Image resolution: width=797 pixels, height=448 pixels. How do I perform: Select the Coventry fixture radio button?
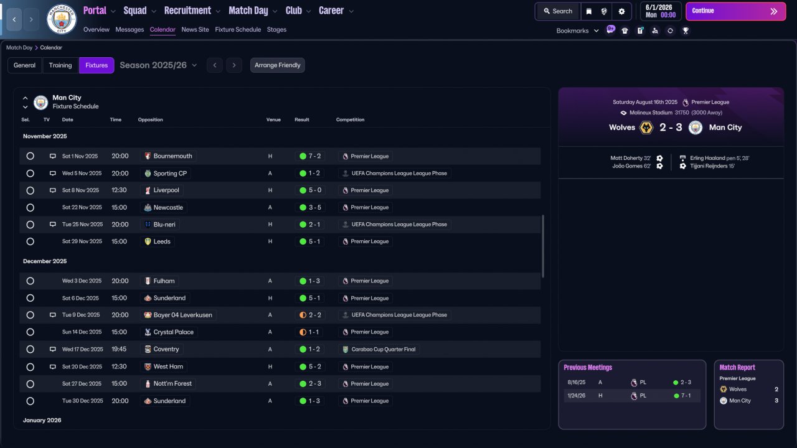click(30, 350)
